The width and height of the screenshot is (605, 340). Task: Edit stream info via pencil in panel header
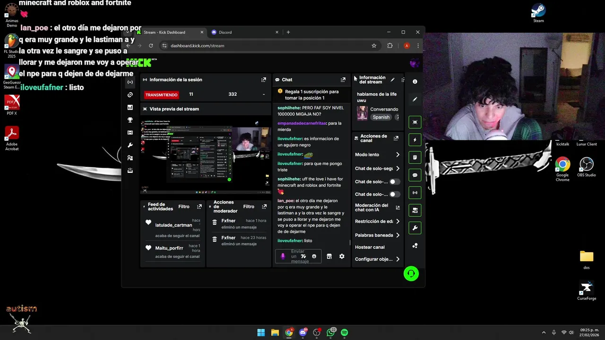click(392, 80)
